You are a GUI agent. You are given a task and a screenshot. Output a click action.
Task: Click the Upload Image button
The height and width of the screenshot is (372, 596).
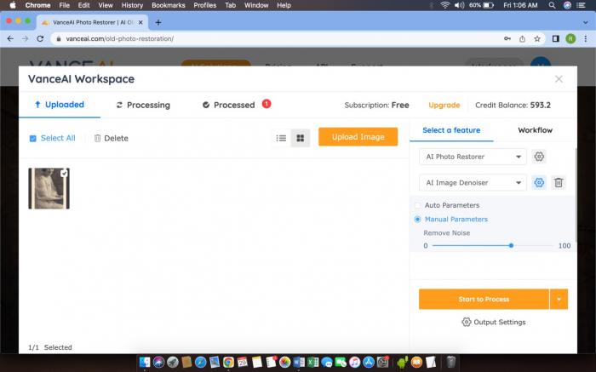358,137
